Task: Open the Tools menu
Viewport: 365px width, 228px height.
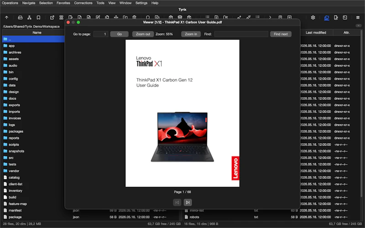Action: pos(100,3)
